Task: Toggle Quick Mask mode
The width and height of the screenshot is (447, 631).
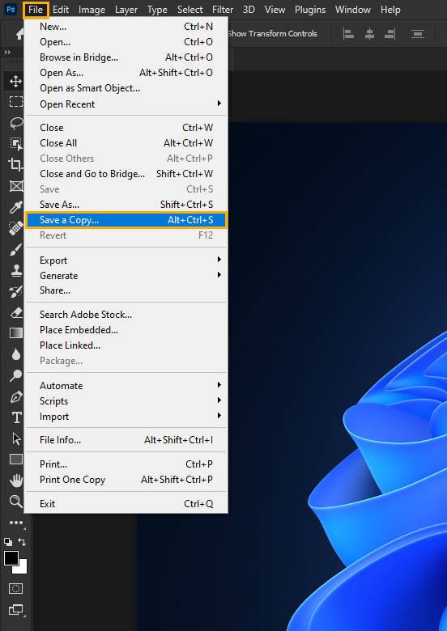Action: coord(15,588)
